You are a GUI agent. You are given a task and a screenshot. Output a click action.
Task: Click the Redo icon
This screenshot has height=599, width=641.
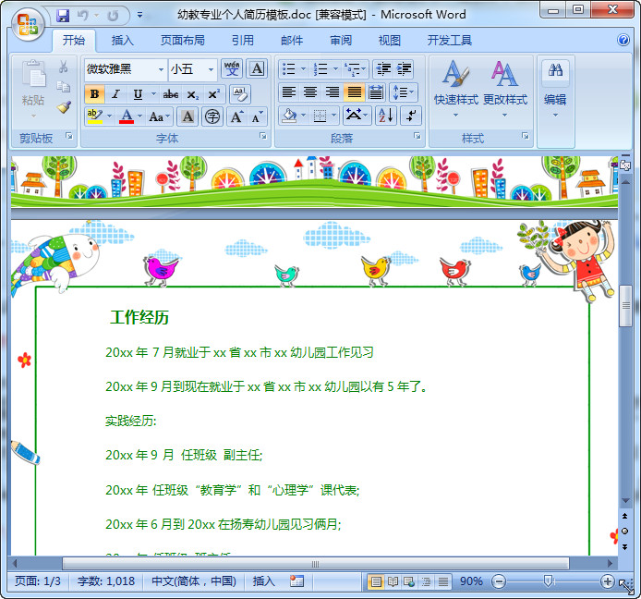(113, 16)
